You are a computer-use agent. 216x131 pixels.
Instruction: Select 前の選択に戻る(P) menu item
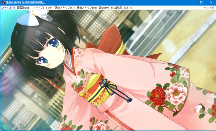pos(121,8)
